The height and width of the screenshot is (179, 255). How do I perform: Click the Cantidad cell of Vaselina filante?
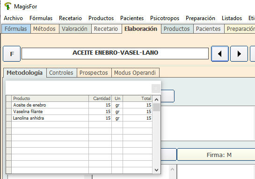pos(100,111)
